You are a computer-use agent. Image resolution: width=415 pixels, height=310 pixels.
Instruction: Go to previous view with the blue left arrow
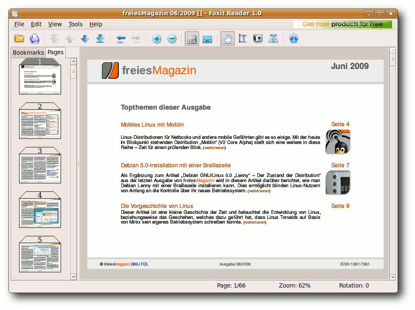121,39
